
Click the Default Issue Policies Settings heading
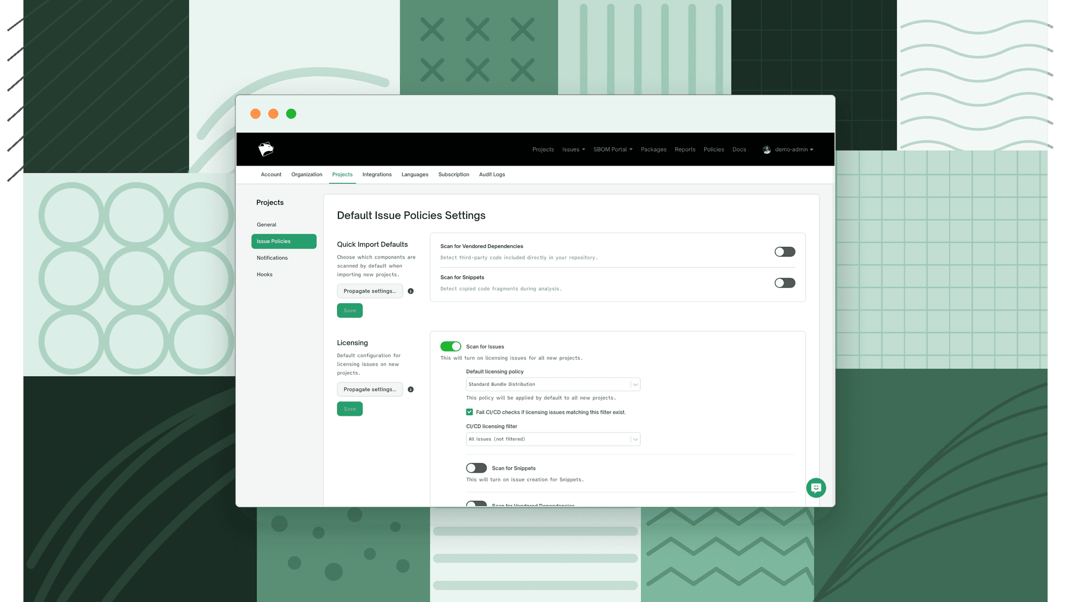411,215
